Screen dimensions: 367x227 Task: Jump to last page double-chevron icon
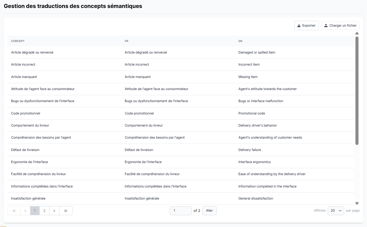pyautogui.click(x=66, y=211)
